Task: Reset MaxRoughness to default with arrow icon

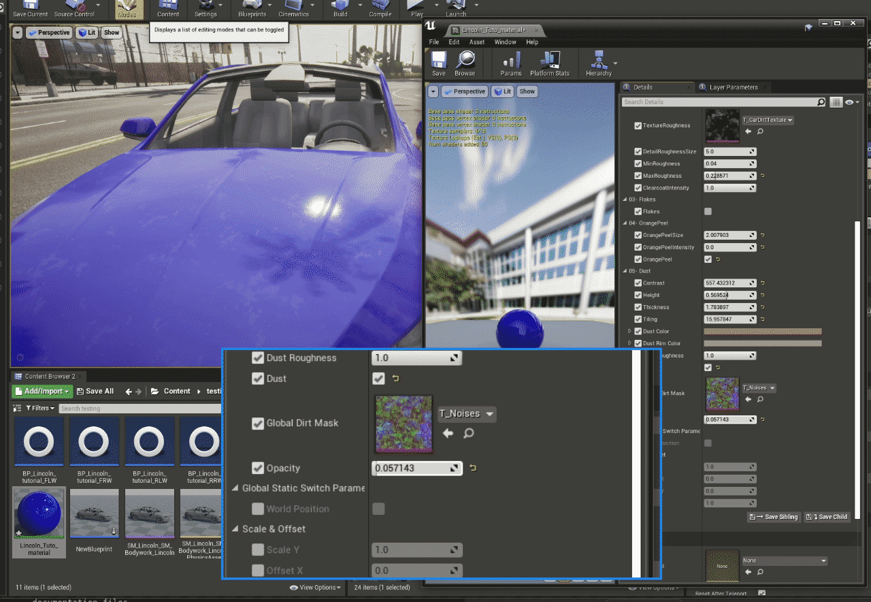Action: point(762,176)
